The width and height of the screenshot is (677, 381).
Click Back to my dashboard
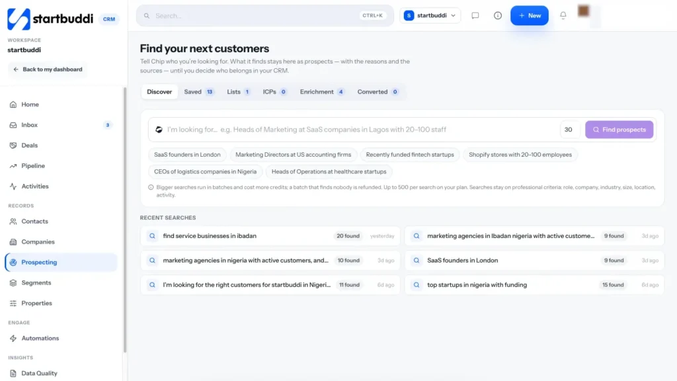click(x=48, y=69)
